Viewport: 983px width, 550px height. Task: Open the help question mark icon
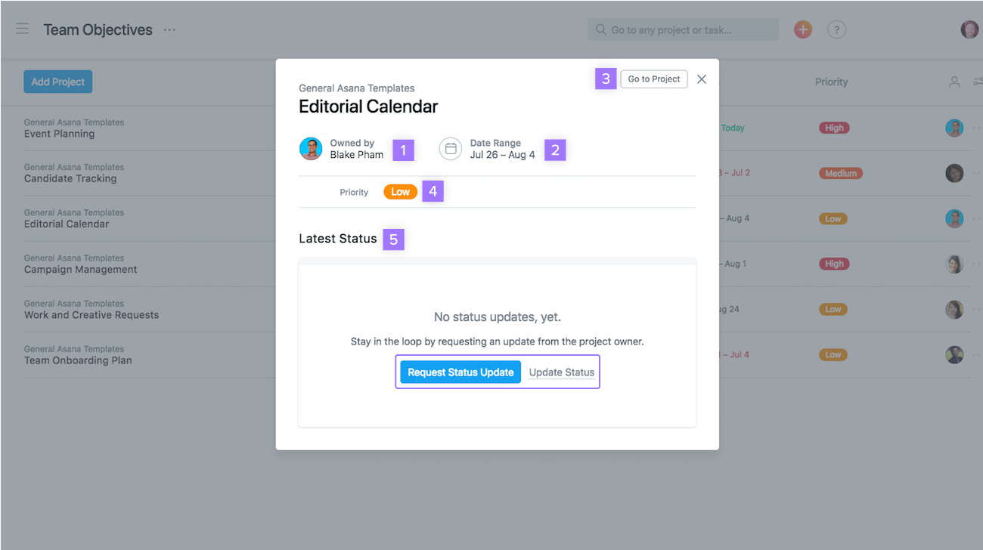(836, 29)
